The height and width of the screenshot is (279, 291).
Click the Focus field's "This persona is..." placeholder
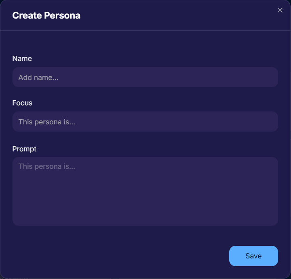pos(47,122)
